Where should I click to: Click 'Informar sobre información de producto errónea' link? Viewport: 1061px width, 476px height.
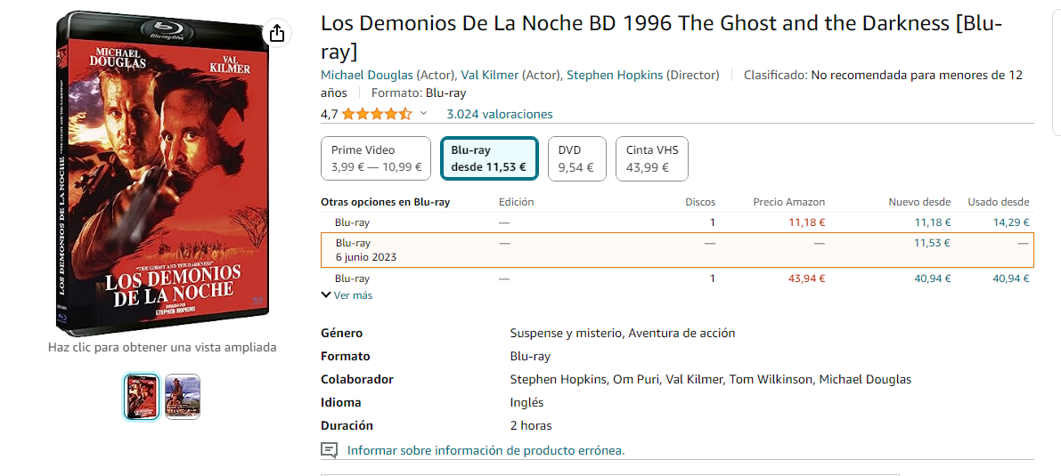[x=486, y=450]
